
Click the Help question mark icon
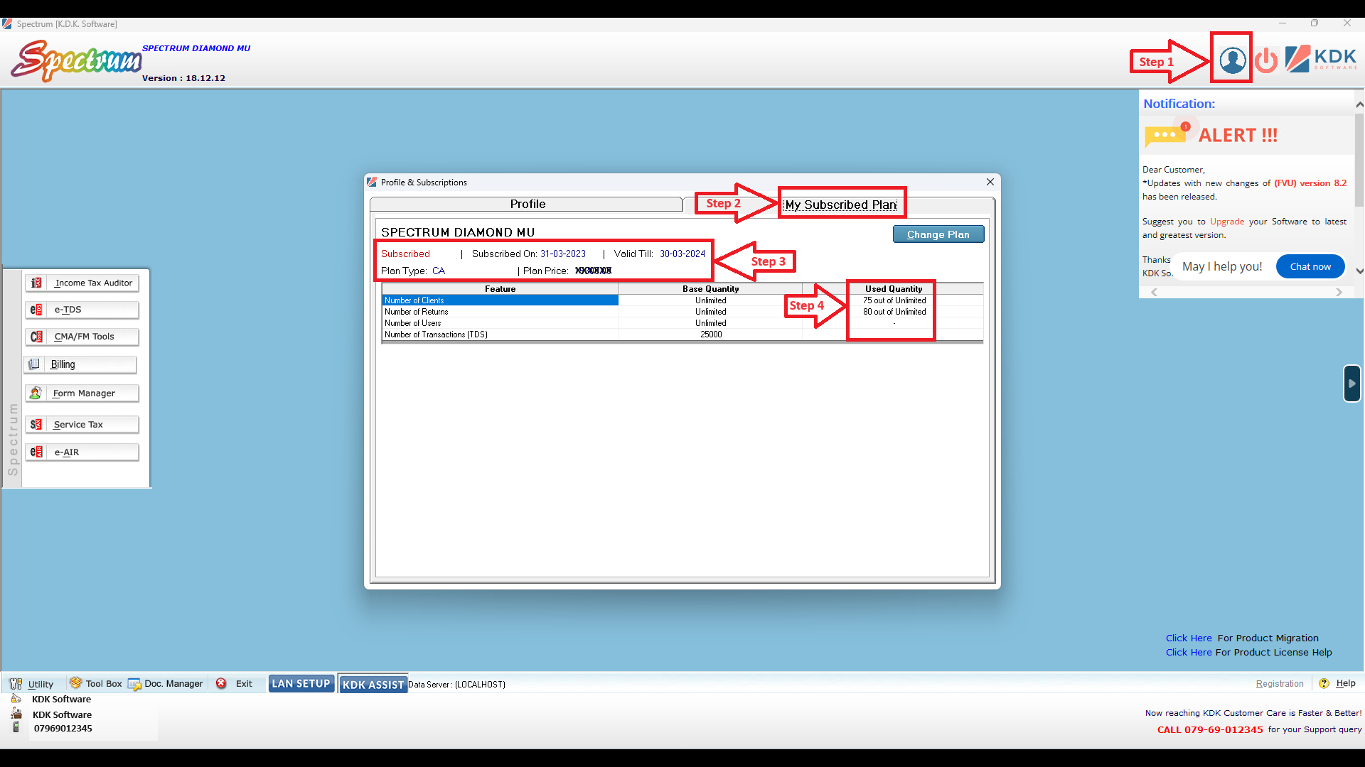pyautogui.click(x=1324, y=683)
